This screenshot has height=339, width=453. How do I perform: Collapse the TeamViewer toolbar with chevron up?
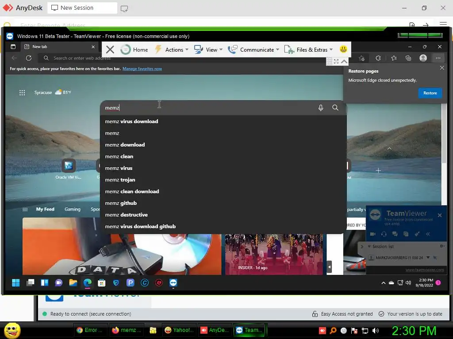344,61
